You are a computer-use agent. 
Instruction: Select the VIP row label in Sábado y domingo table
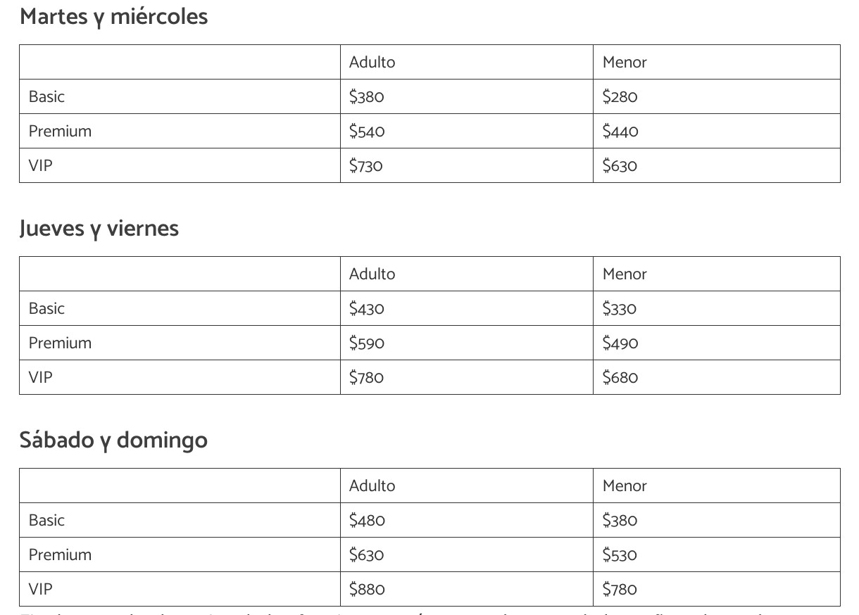(x=40, y=590)
